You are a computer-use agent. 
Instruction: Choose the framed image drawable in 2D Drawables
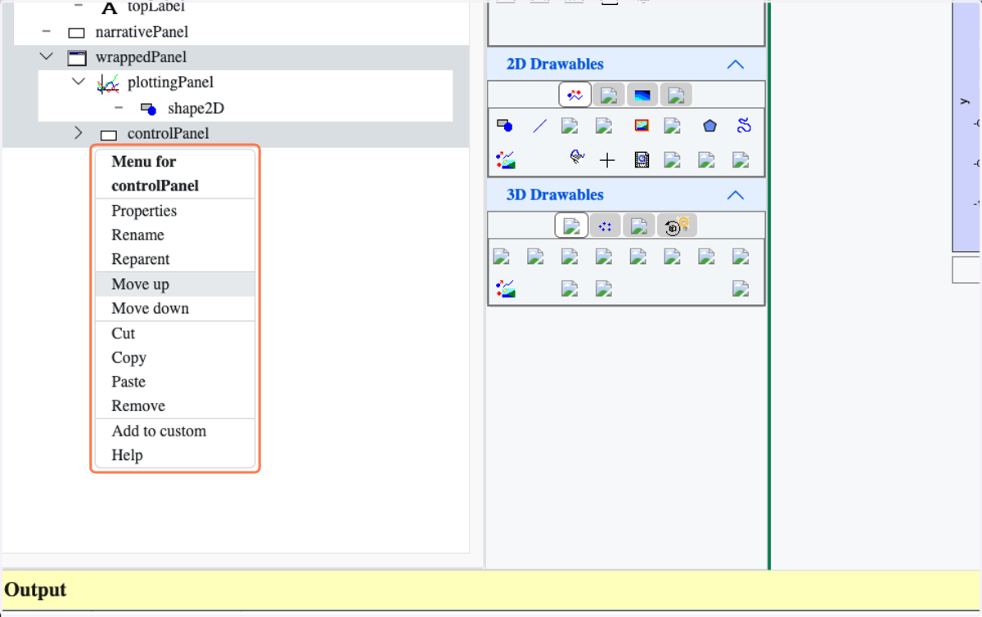(x=642, y=126)
